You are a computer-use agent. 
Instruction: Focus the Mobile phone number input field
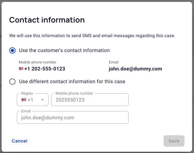[x=90, y=100]
